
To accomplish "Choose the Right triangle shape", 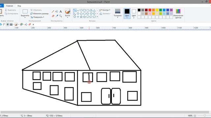I will click(x=75, y=13).
